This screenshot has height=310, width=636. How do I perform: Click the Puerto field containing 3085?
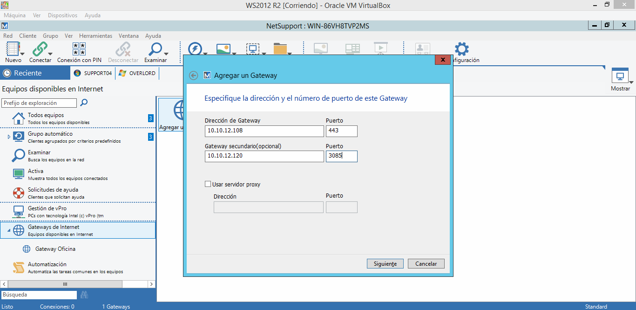pos(342,156)
